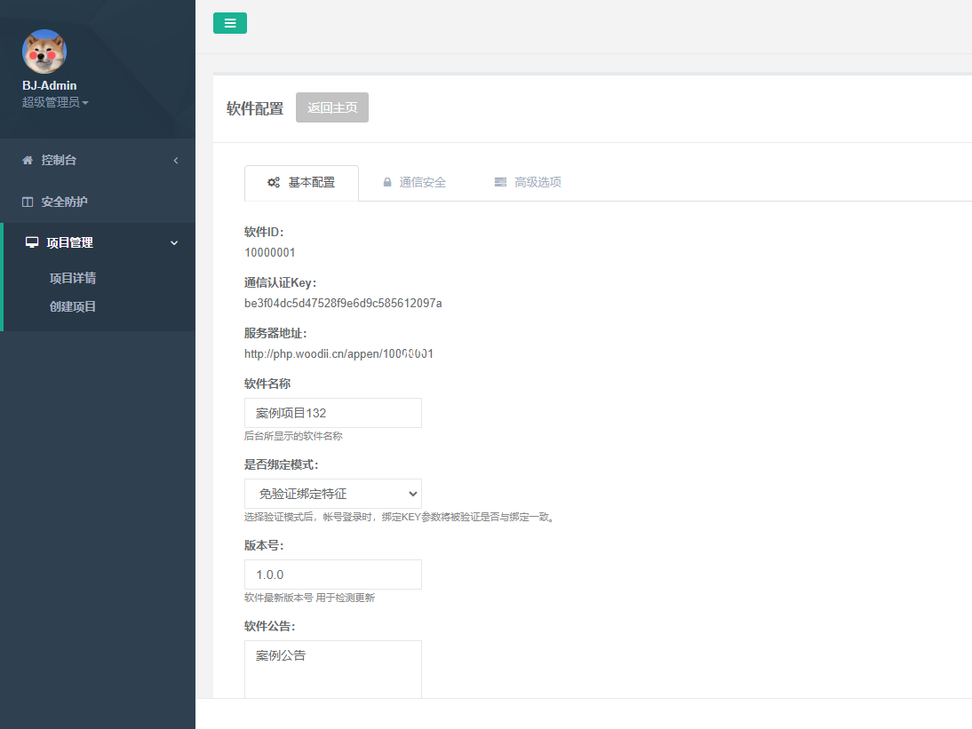Open the 超级管理员 user dropdown
The height and width of the screenshot is (729, 972).
[x=55, y=102]
